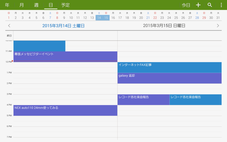The image size is (227, 142).
Task: Tap the 6 PM time label
Action: [x=9, y=126]
